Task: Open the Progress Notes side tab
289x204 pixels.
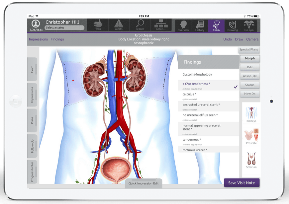Action: (33, 172)
